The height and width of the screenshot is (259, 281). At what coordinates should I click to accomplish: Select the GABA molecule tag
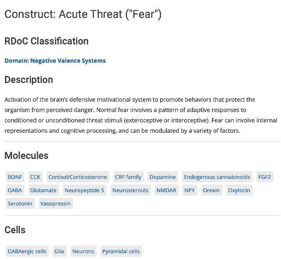(x=15, y=191)
